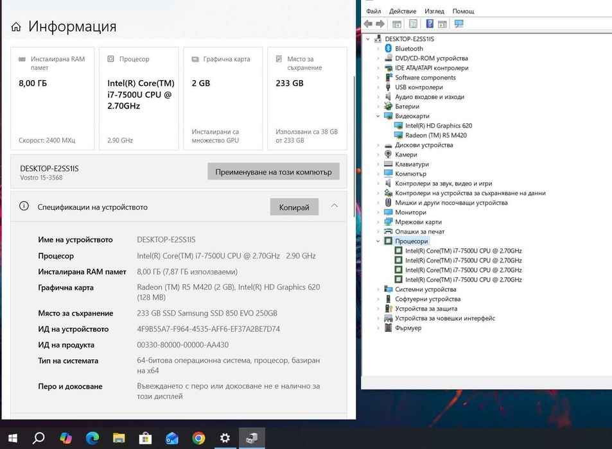The width and height of the screenshot is (612, 449).
Task: Click the blue question mark help icon
Action: click(x=430, y=24)
